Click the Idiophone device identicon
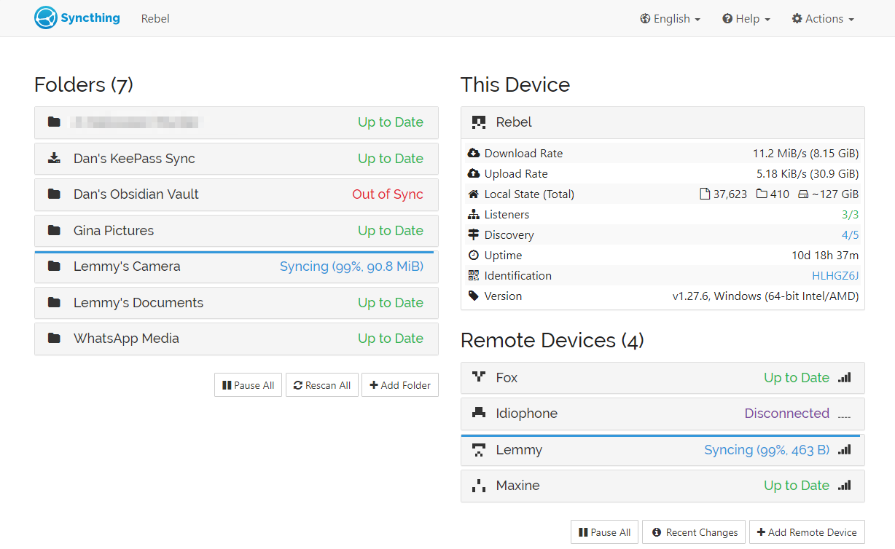Viewport: 895px width, 549px height. click(x=478, y=413)
